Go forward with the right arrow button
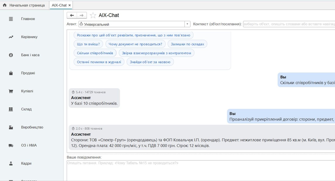Image resolution: width=335 pixels, height=181 pixels. (82, 15)
